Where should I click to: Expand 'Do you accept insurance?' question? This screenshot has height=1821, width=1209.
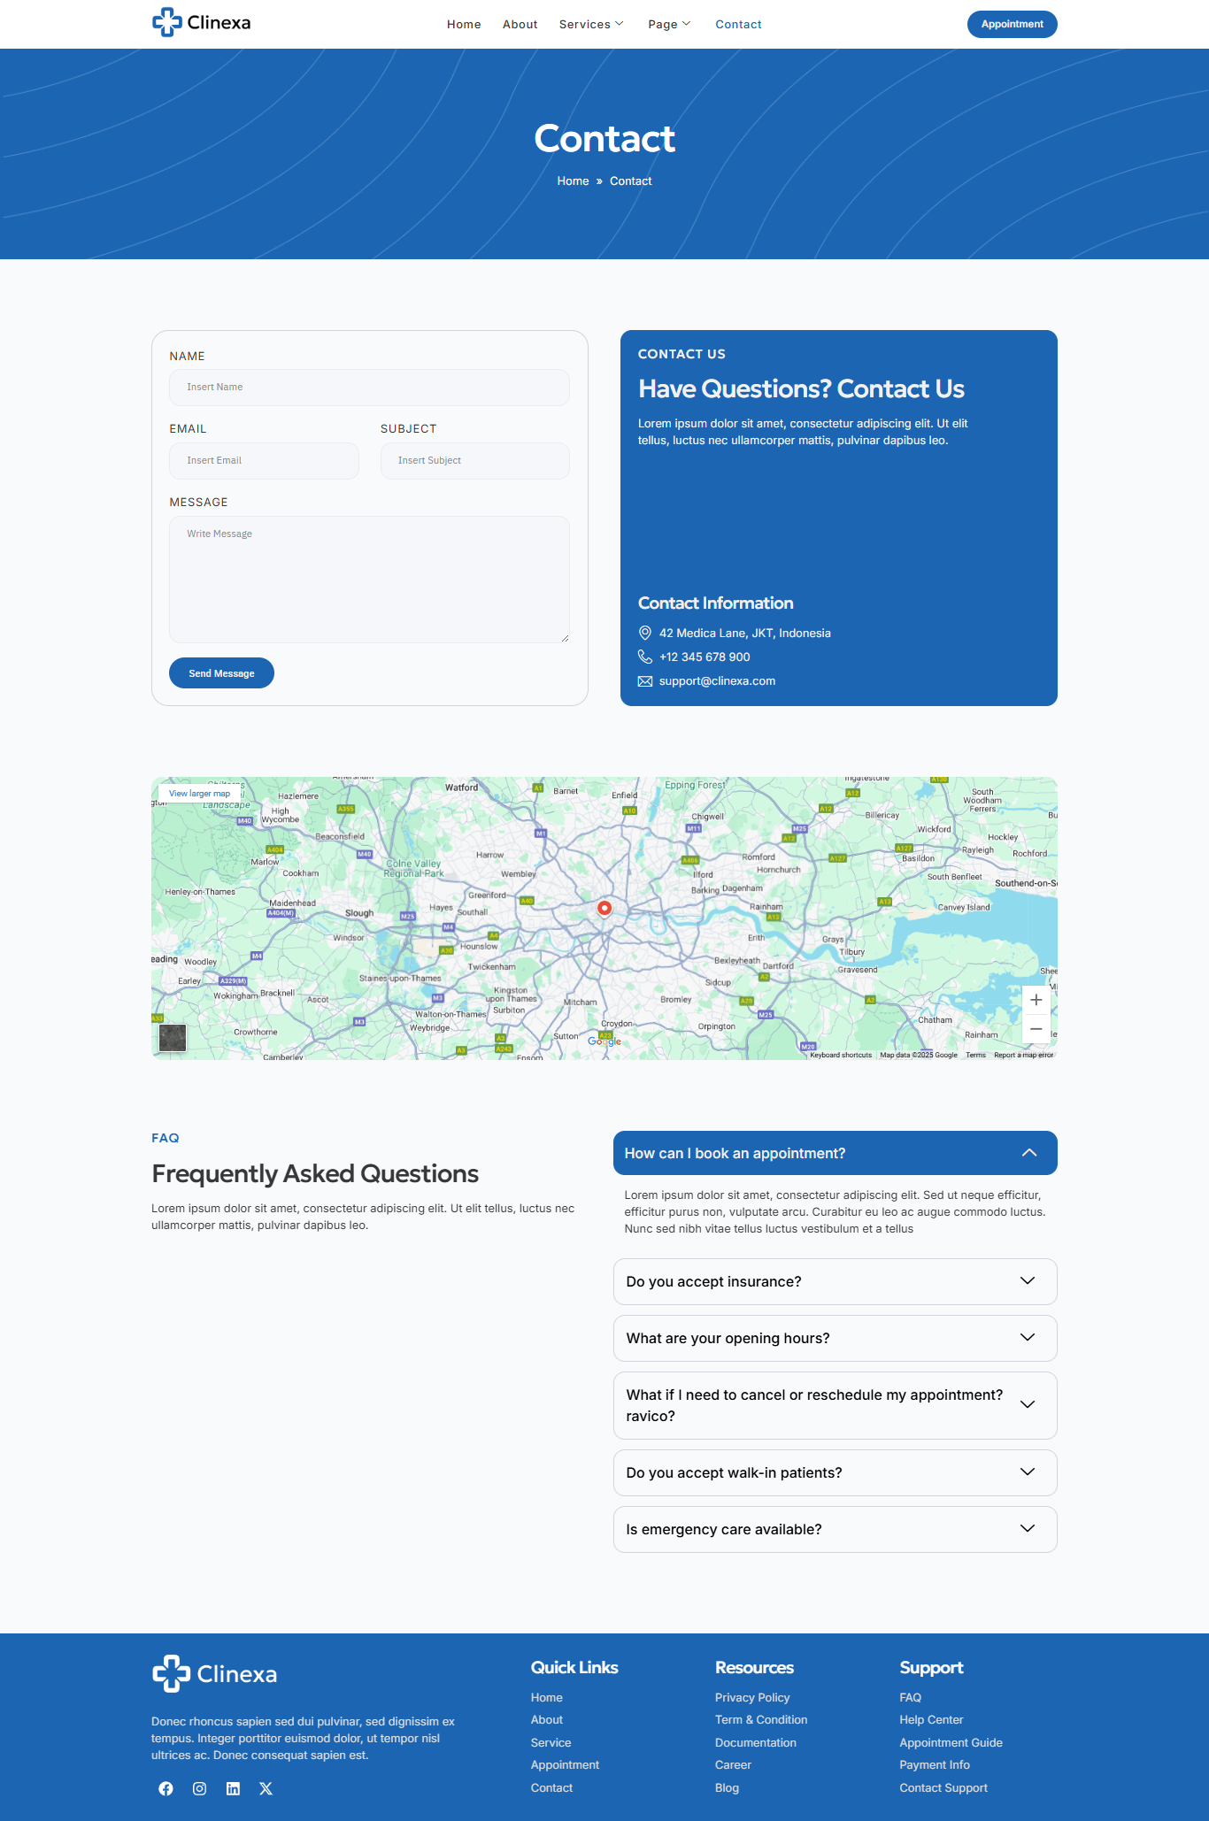(x=835, y=1281)
